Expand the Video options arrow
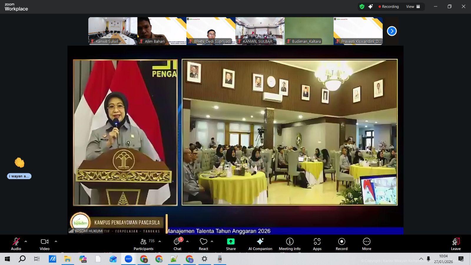Image resolution: width=471 pixels, height=265 pixels. click(x=56, y=241)
